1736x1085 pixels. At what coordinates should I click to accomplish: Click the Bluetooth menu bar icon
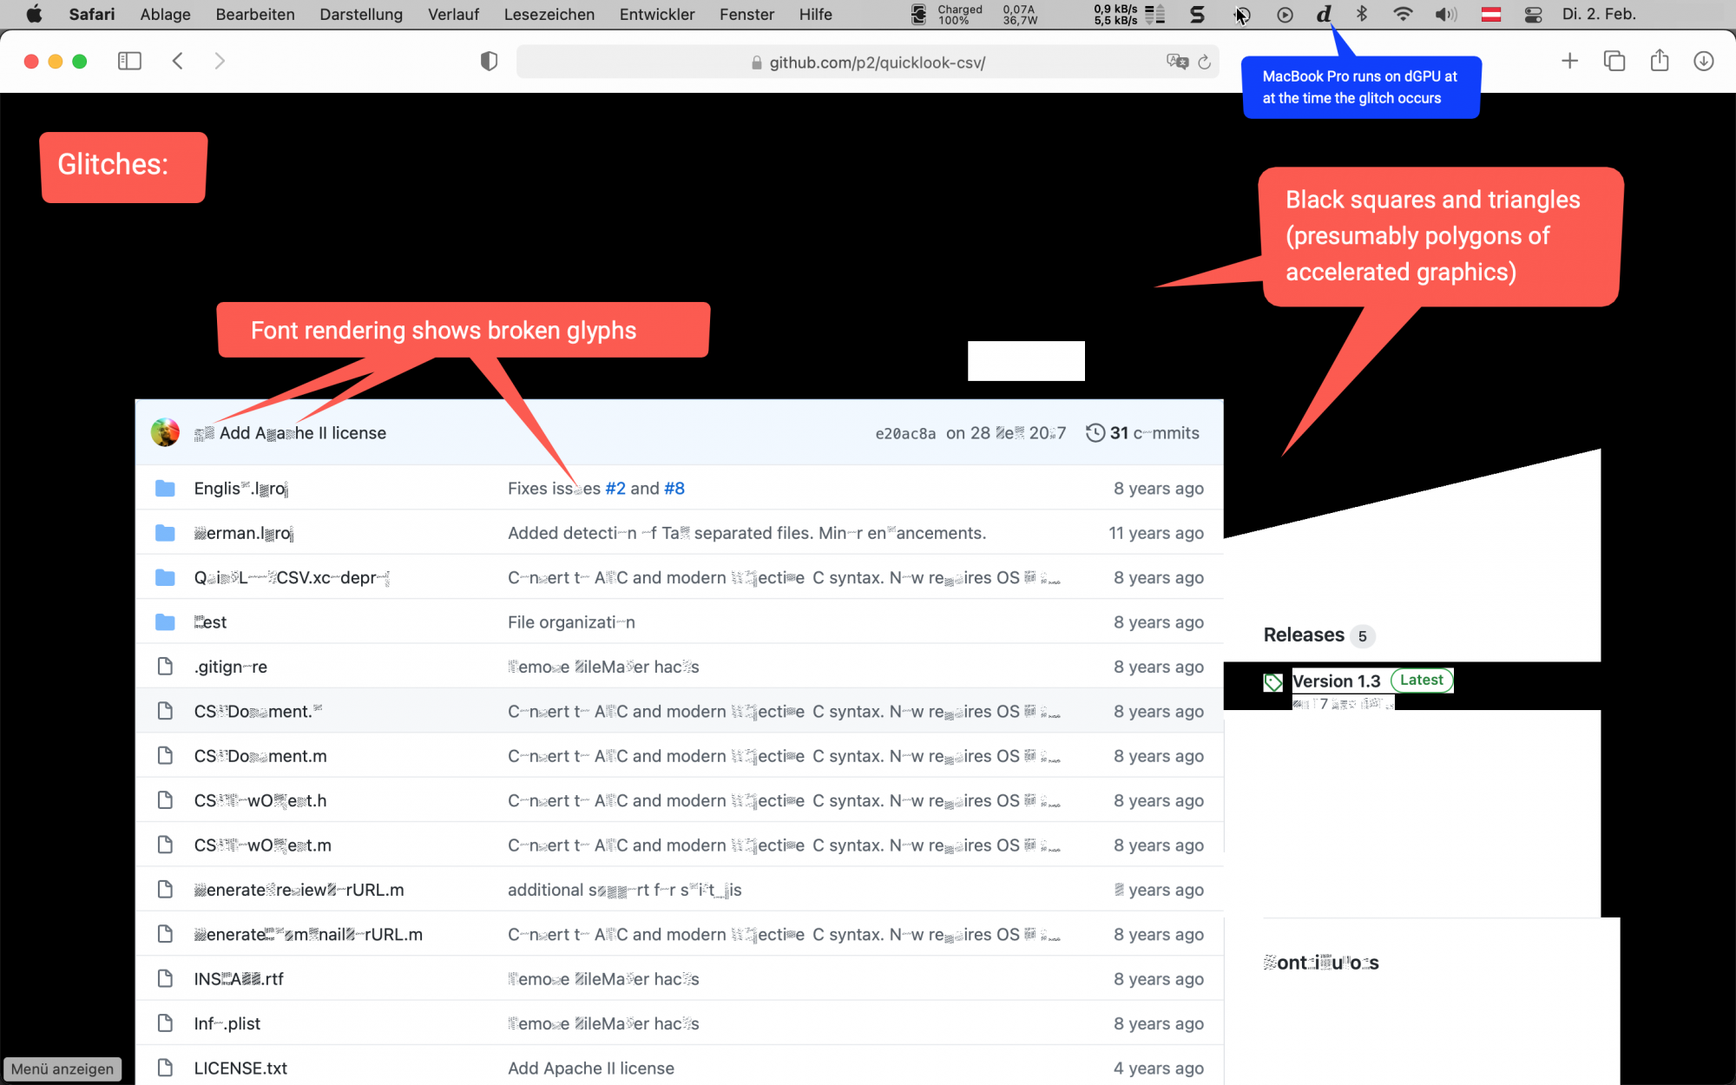tap(1362, 14)
